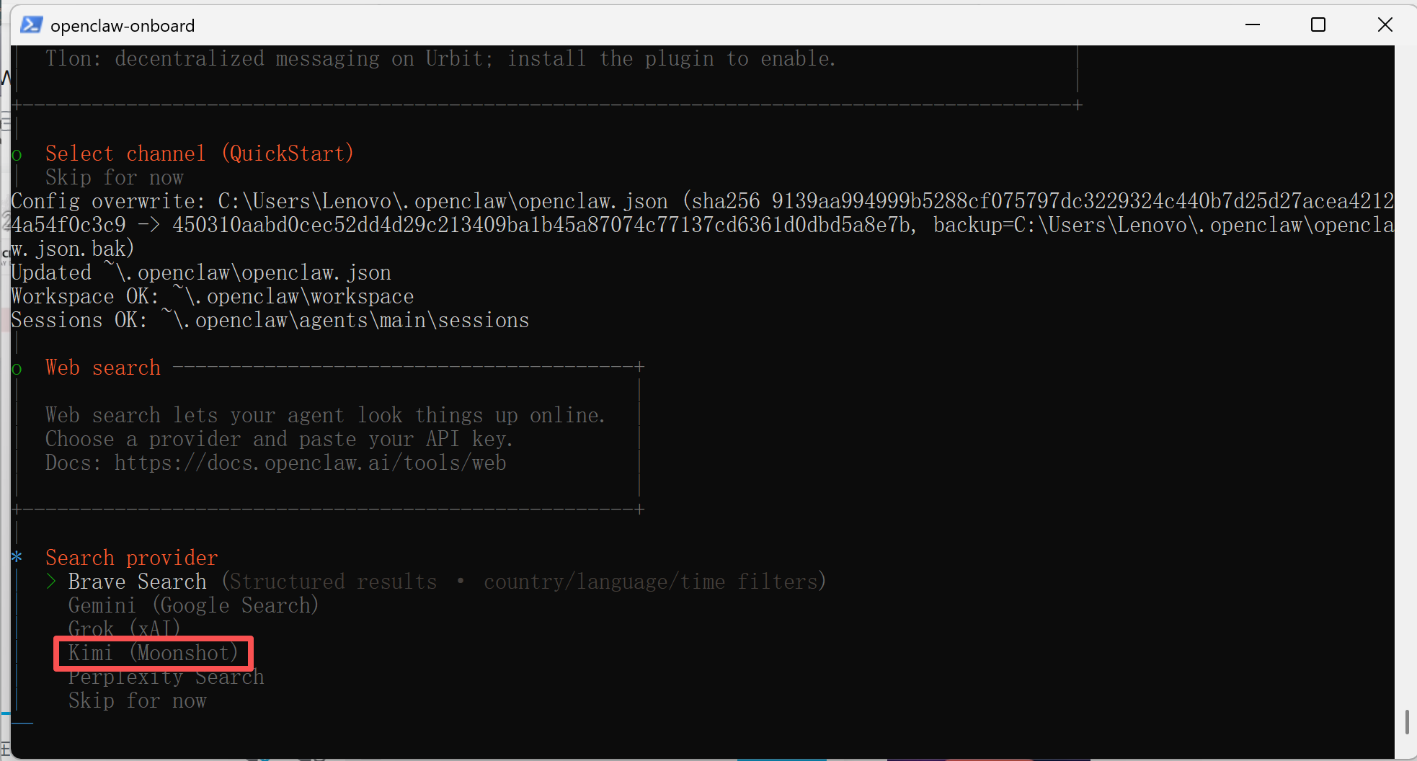Select Grok (xAI) provider option
The height and width of the screenshot is (761, 1417).
(124, 628)
